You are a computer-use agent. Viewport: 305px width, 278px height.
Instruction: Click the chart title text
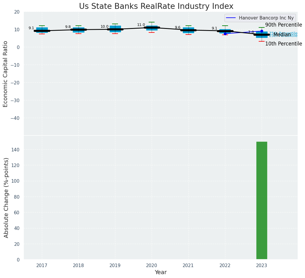(156, 6)
